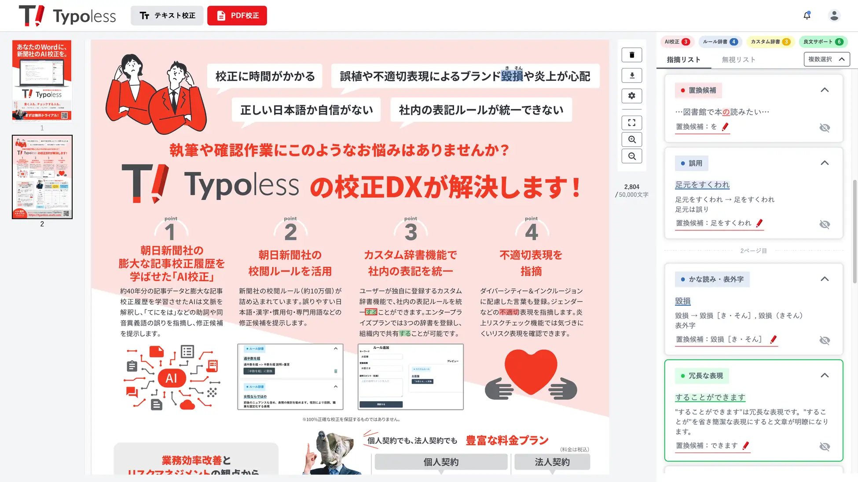Switch to 無視リスト tab
Image resolution: width=858 pixels, height=482 pixels.
tap(738, 60)
